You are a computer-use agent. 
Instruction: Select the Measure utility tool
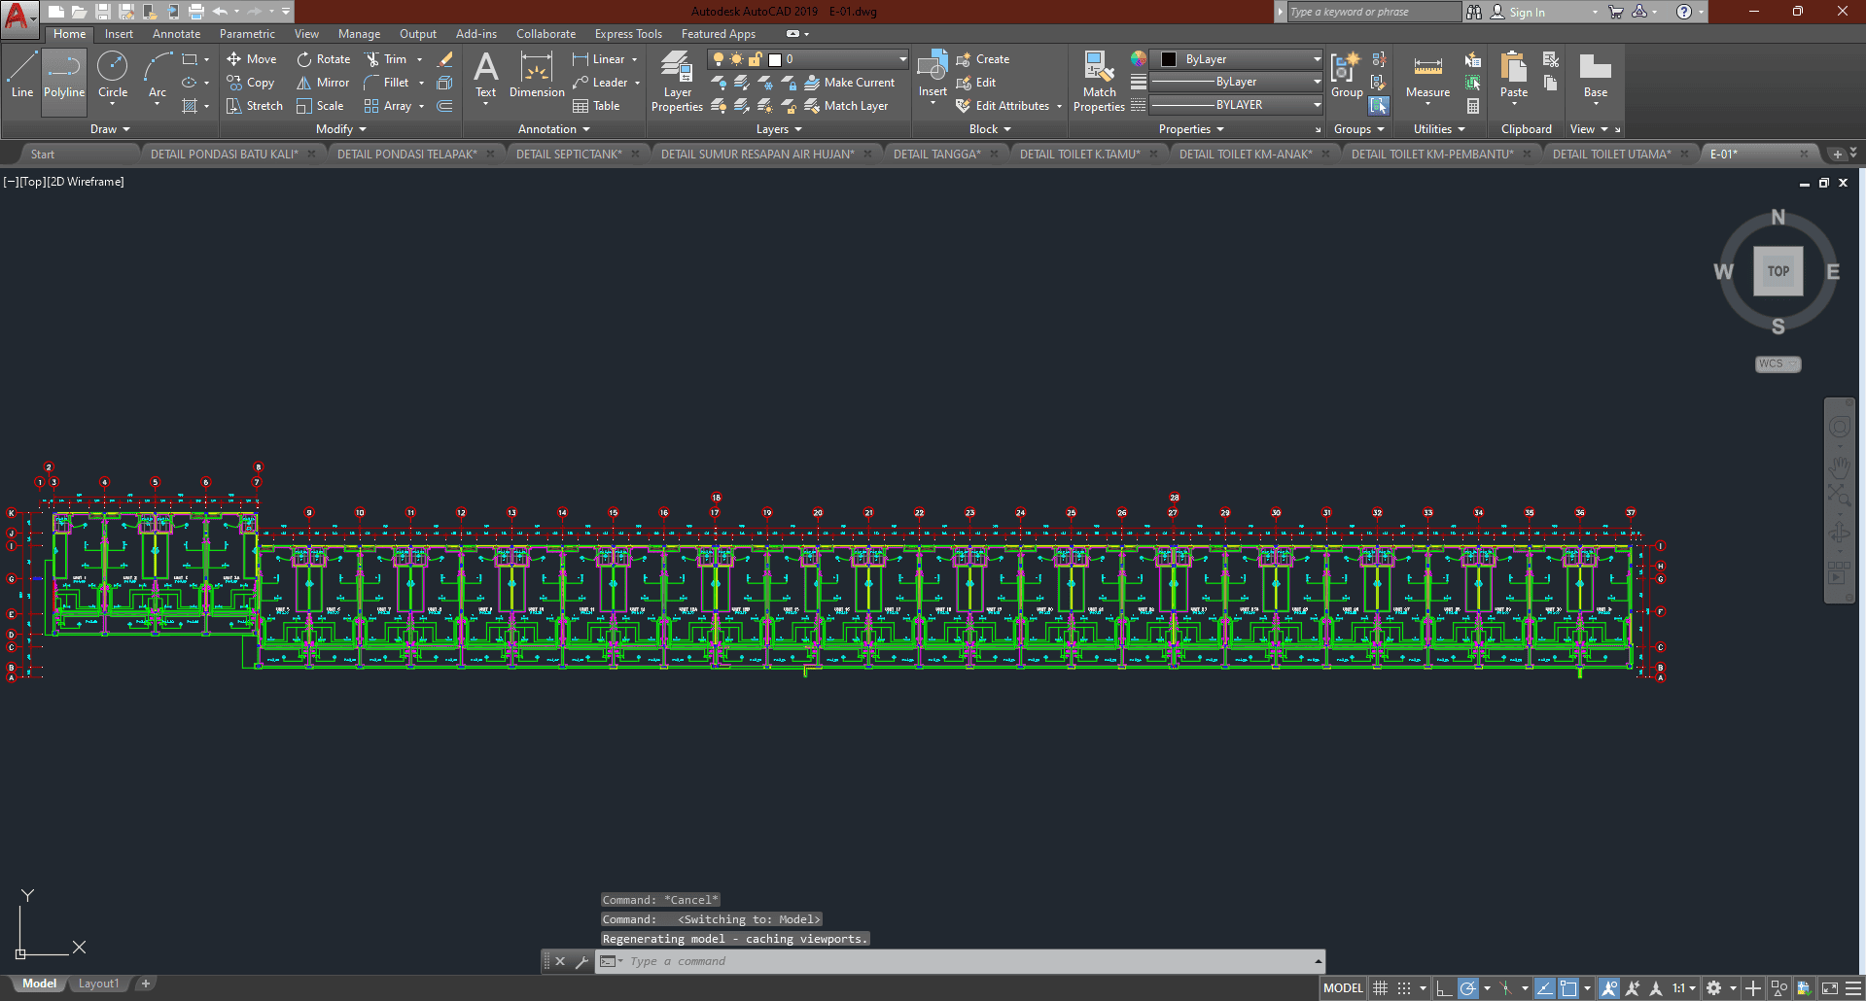tap(1427, 78)
